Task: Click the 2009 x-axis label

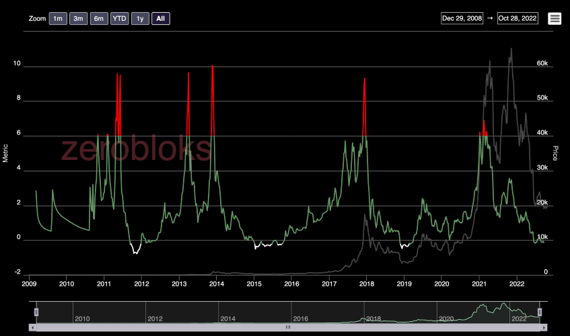Action: tap(29, 284)
